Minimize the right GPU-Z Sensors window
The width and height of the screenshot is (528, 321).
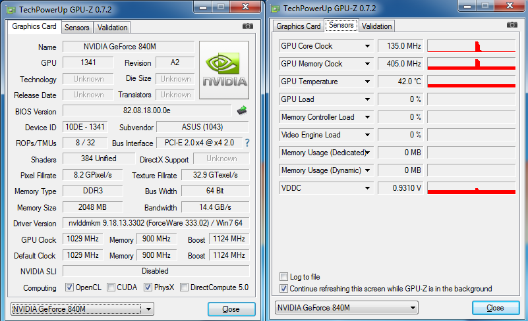tap(467, 6)
